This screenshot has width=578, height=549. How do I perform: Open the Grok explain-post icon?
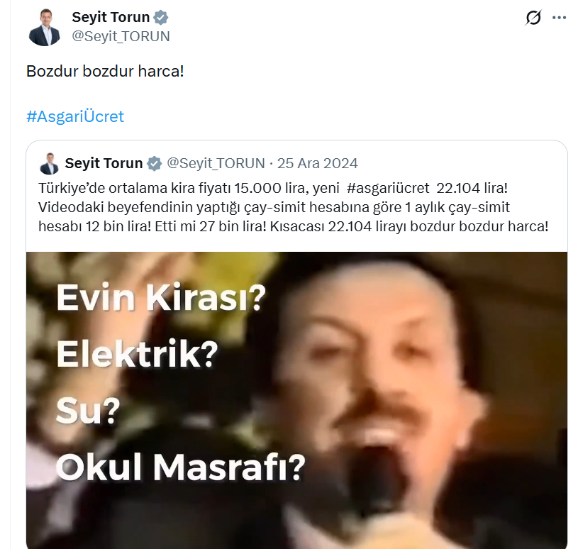point(533,17)
